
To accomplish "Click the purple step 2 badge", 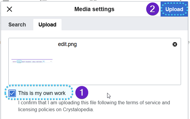I will coord(152,9).
